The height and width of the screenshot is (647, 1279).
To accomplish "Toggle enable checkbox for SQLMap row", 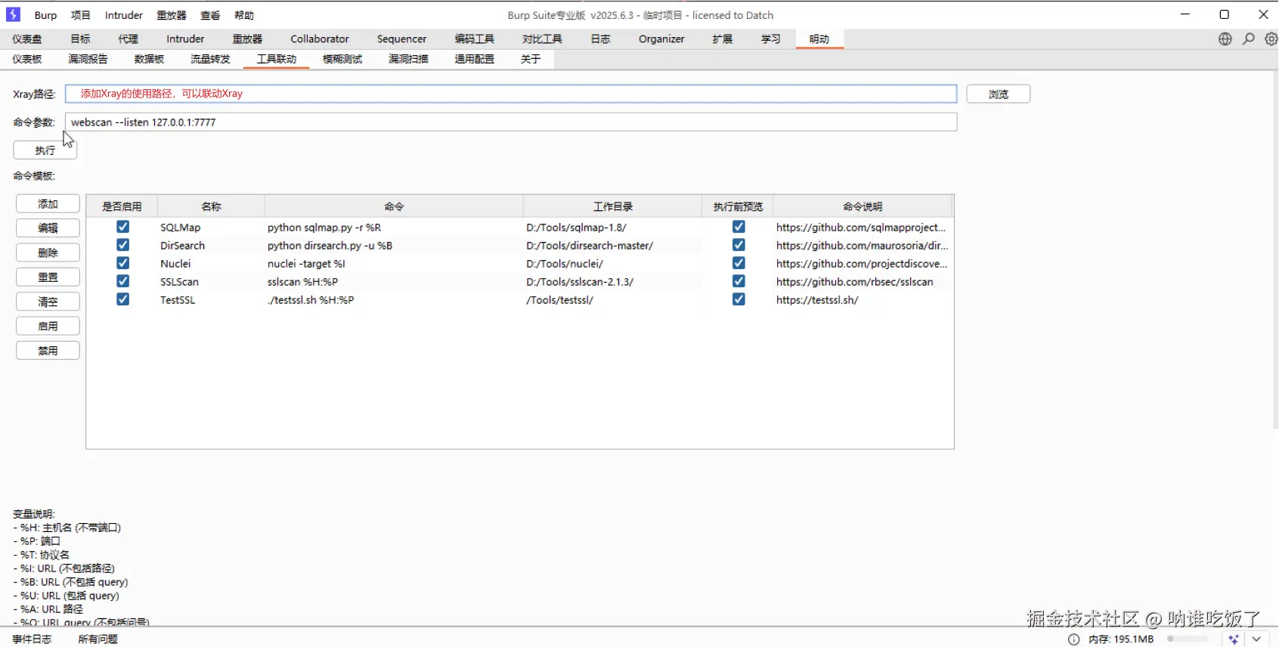I will (x=122, y=227).
